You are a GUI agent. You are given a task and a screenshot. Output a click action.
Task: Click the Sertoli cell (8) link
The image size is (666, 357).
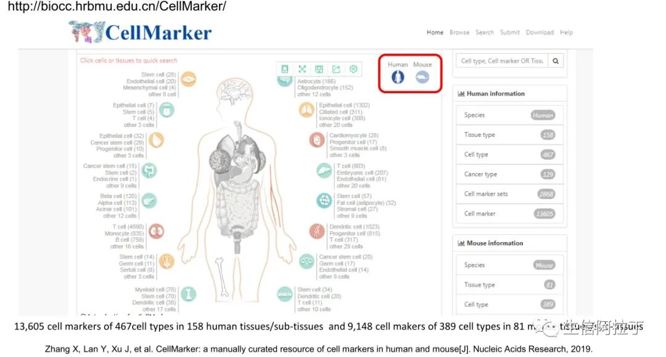[137, 269]
